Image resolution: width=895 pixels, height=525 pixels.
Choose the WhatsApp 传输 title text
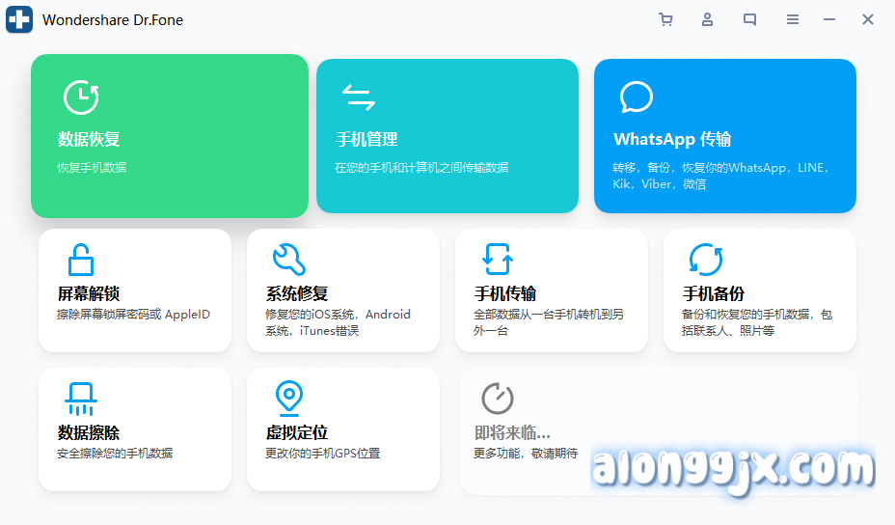(x=671, y=140)
